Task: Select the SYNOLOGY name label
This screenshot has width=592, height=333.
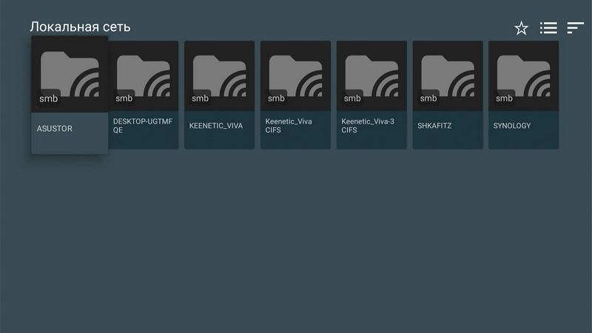Action: tap(512, 126)
